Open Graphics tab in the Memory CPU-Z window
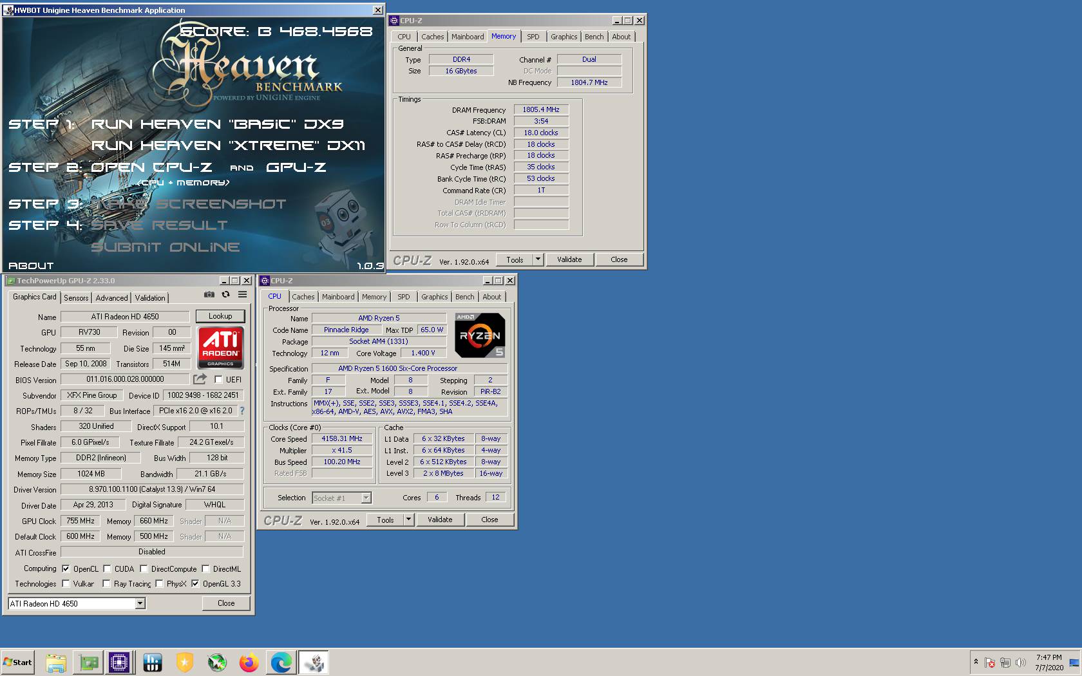The width and height of the screenshot is (1082, 676). pyautogui.click(x=564, y=37)
